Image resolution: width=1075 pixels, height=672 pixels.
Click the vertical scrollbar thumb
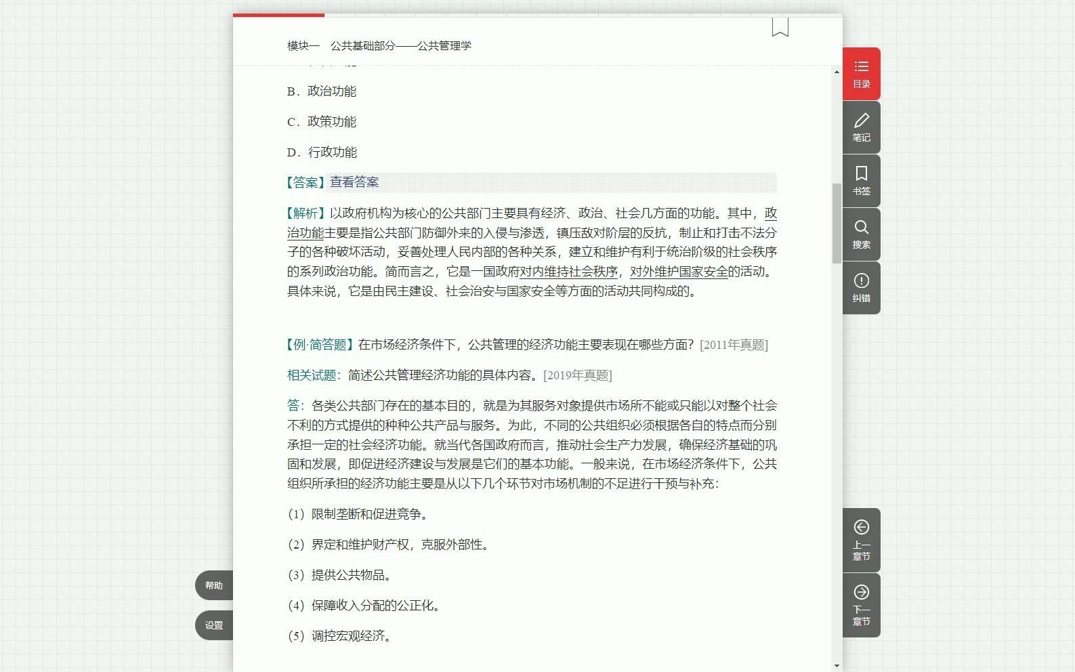(x=837, y=224)
